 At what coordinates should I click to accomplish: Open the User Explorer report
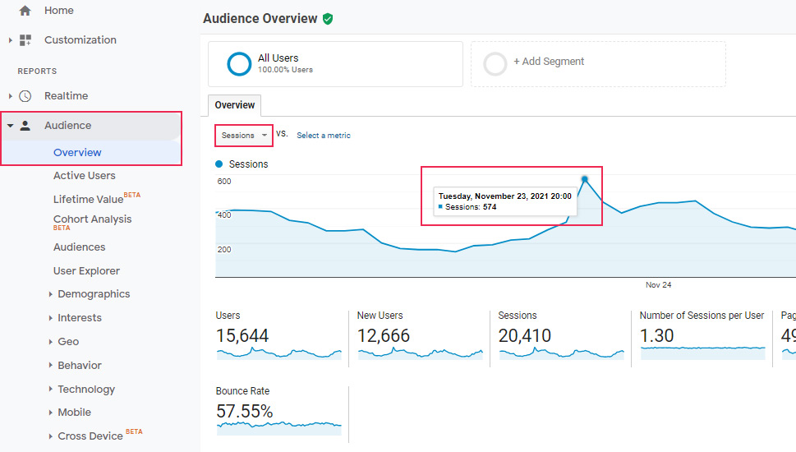click(86, 271)
